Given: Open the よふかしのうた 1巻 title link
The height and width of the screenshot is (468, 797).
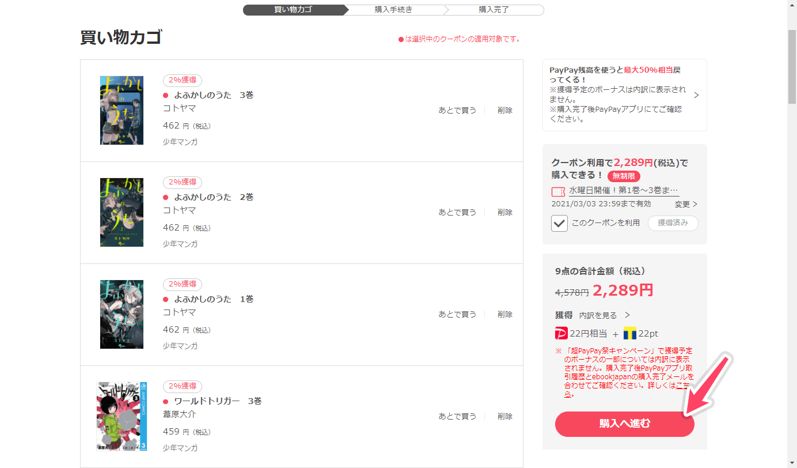Looking at the screenshot, I should 214,299.
